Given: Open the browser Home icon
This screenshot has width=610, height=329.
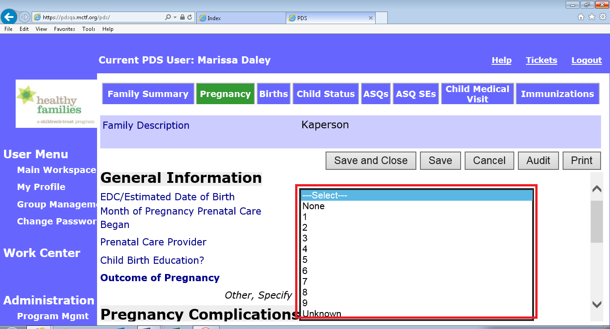Looking at the screenshot, I should click(x=581, y=17).
